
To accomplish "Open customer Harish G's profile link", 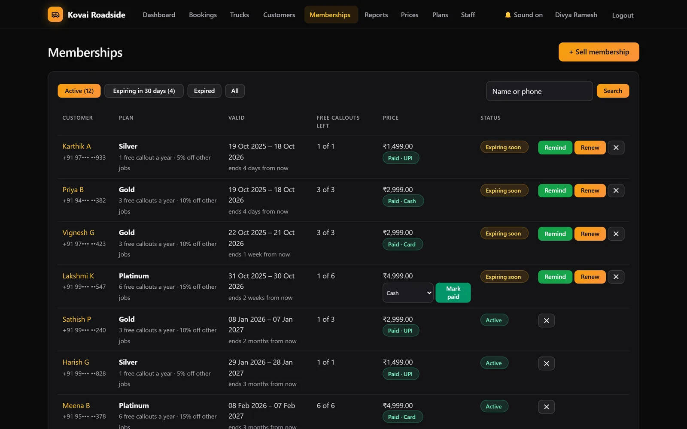I will (x=76, y=362).
